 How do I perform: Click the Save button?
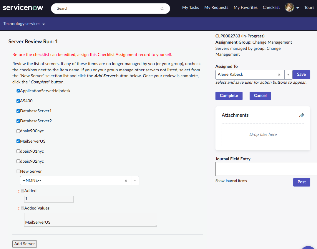click(x=301, y=75)
